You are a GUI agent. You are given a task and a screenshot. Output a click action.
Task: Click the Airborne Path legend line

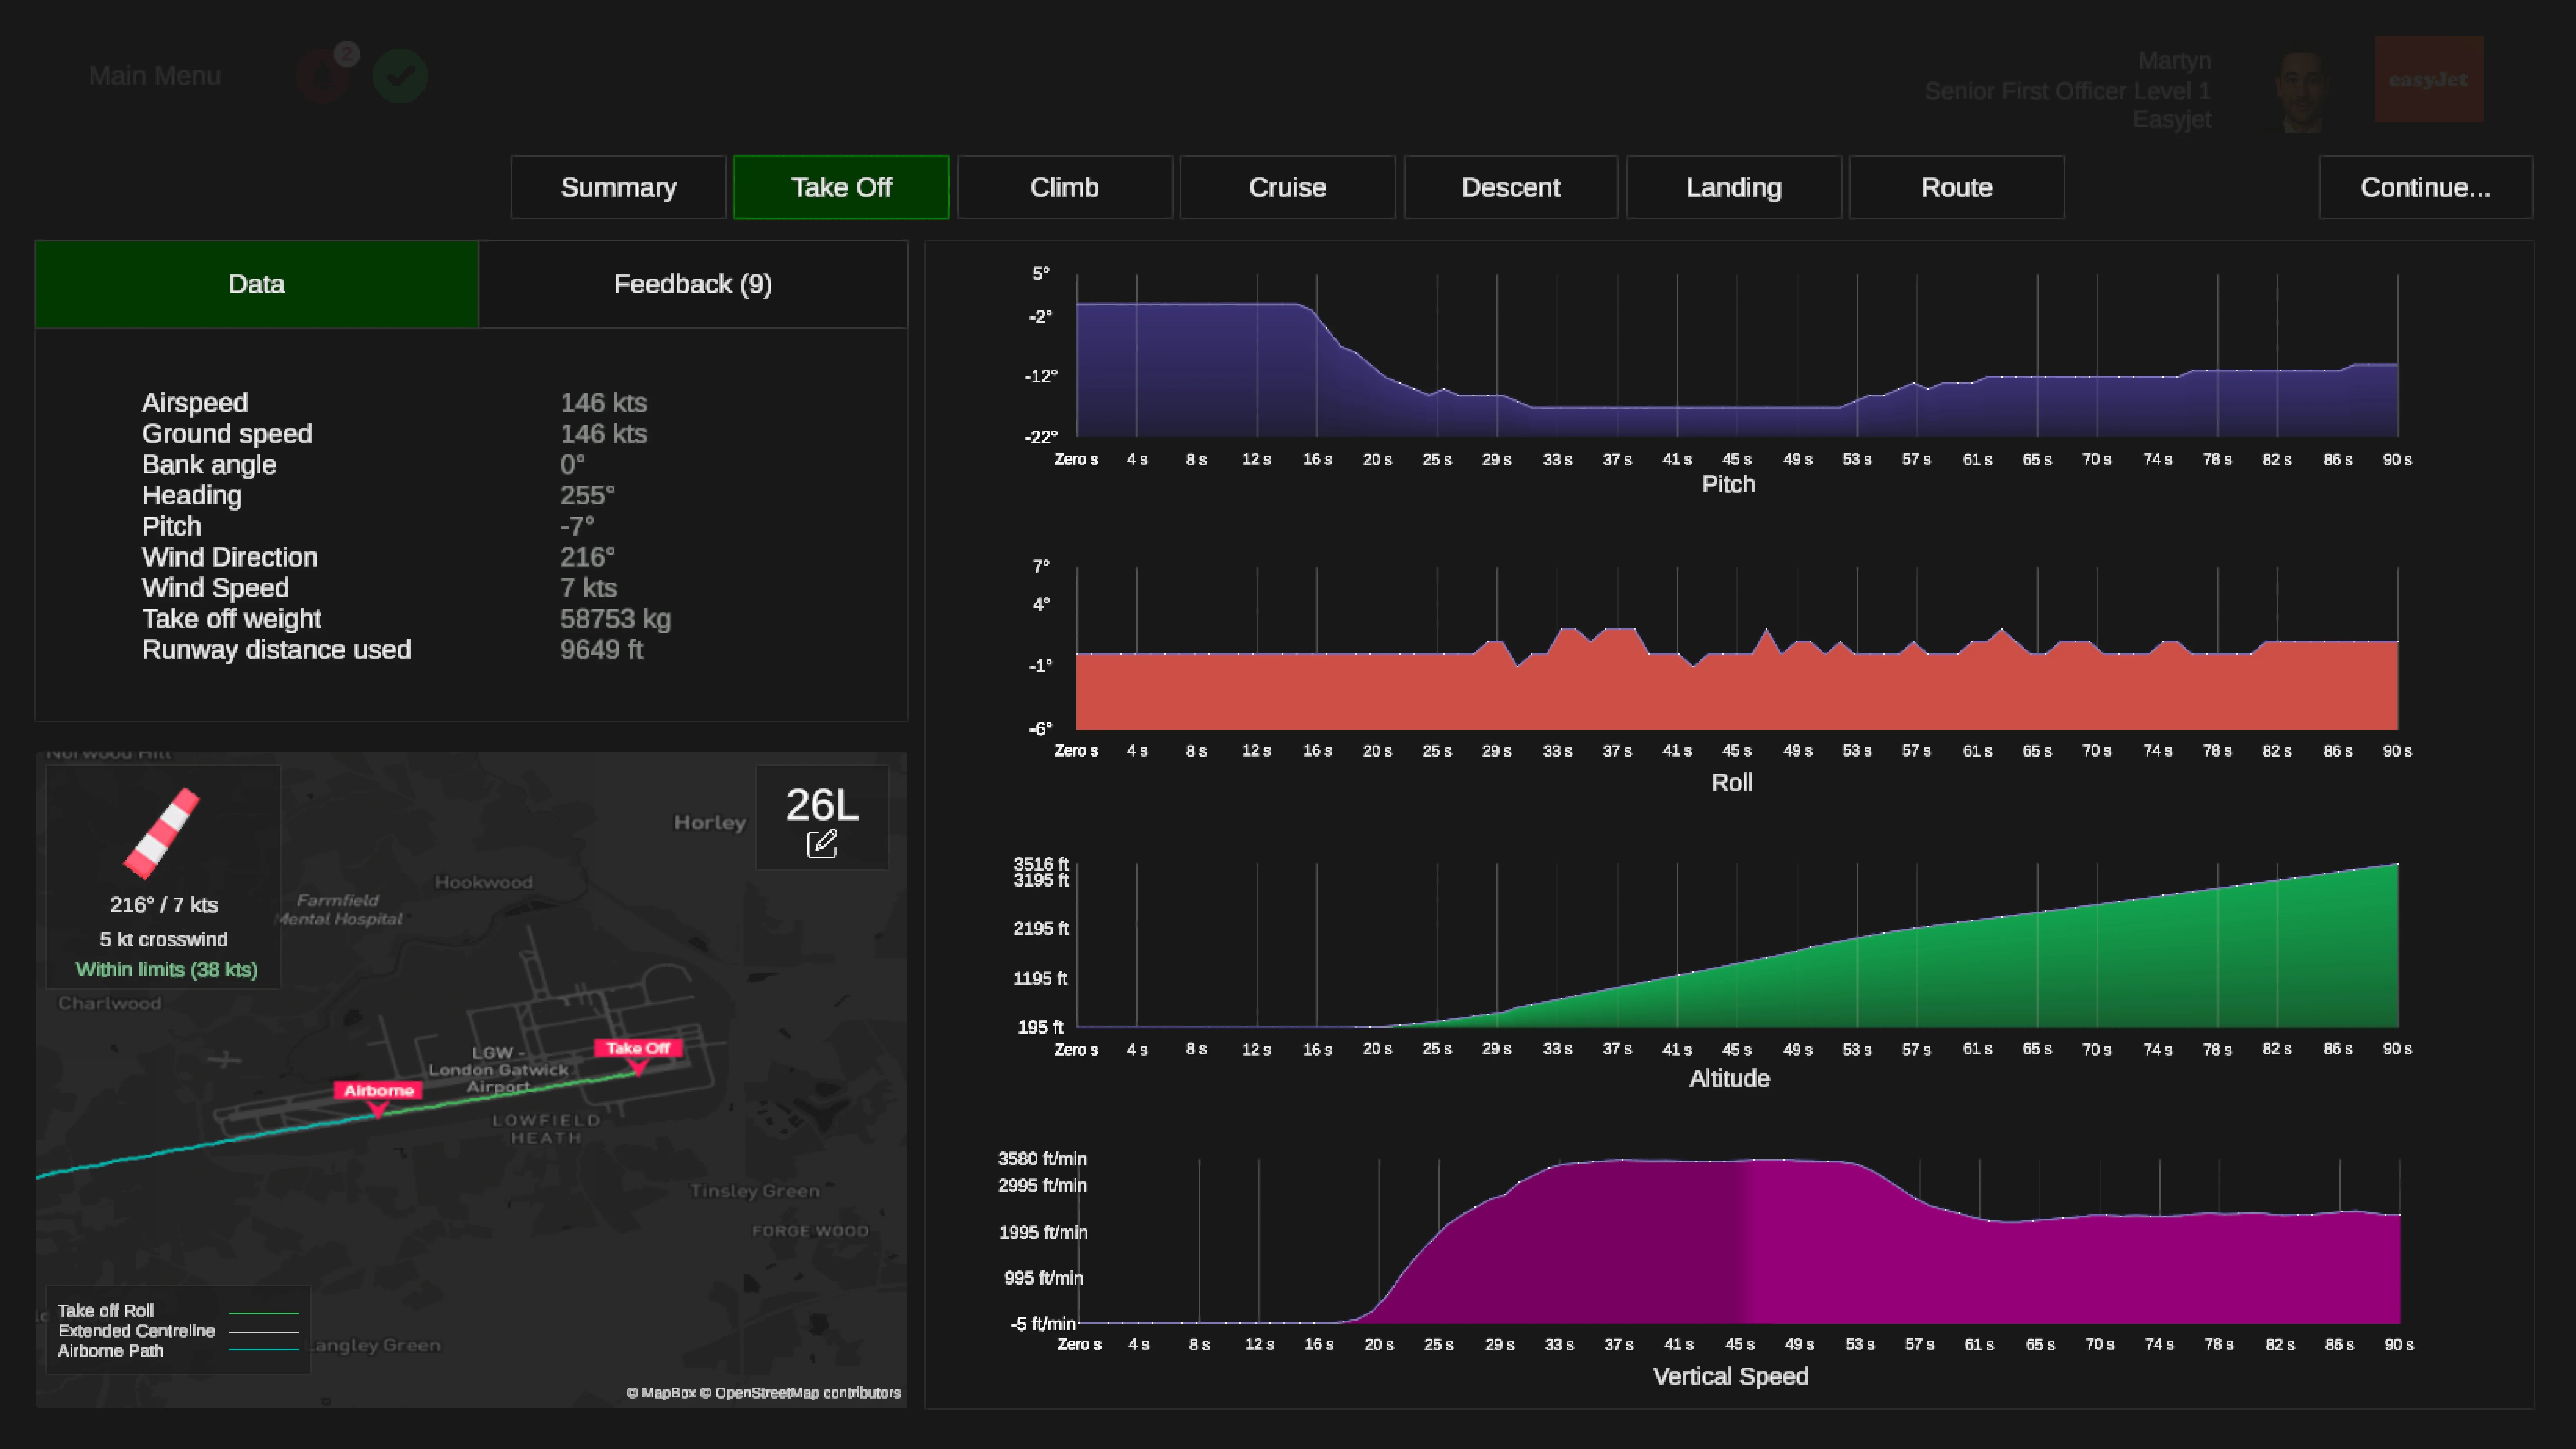click(264, 1350)
